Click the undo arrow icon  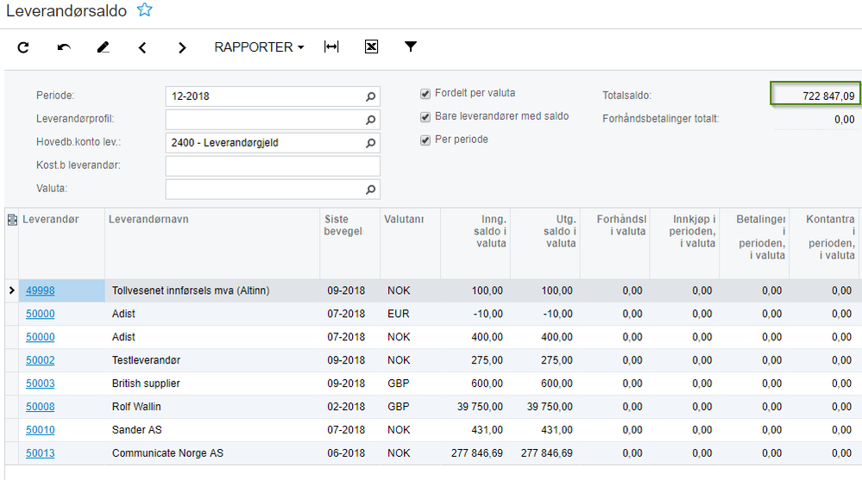(64, 47)
